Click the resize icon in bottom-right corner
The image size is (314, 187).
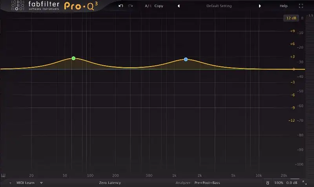[x=305, y=183]
